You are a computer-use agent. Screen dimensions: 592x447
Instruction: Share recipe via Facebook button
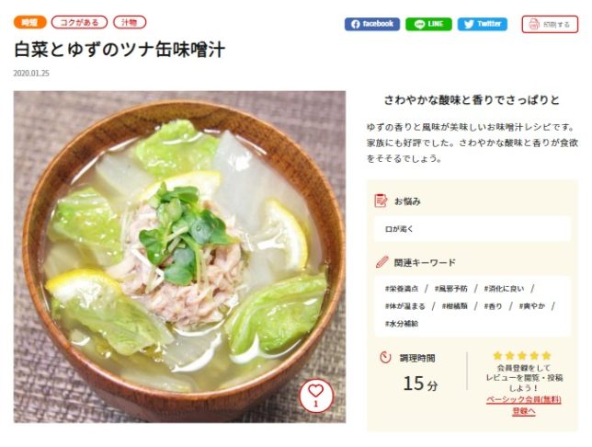(372, 24)
